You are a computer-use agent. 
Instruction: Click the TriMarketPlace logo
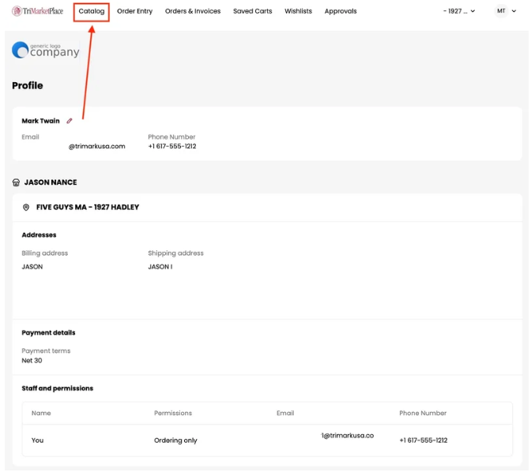[37, 11]
